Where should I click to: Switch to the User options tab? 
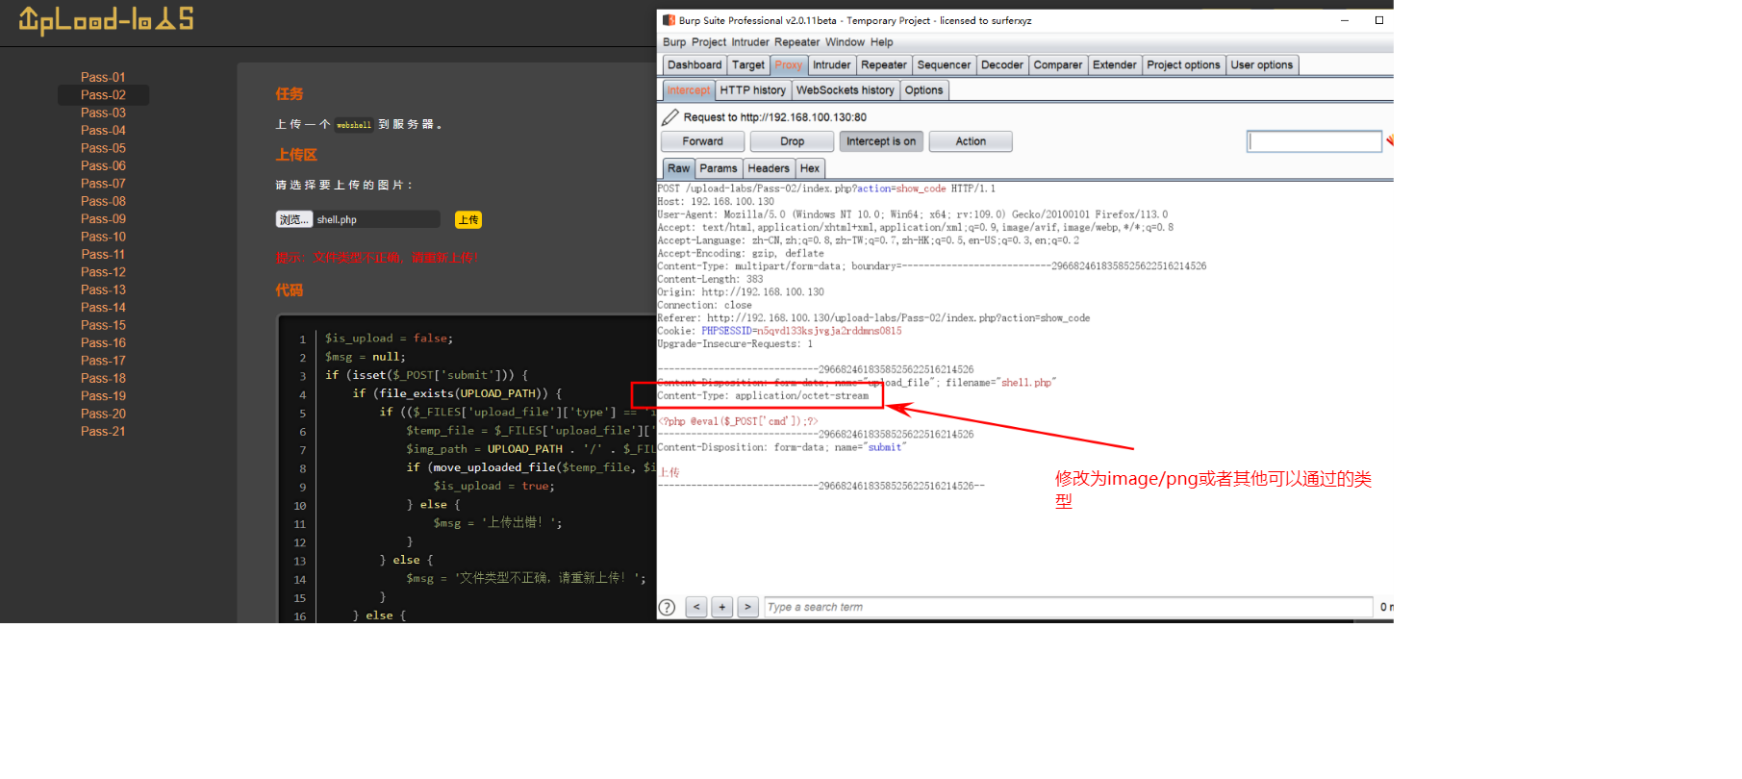click(x=1262, y=65)
